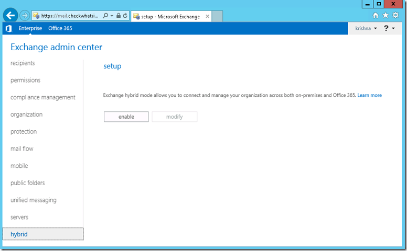
Task: Select the hybrid section
Action: pos(43,234)
